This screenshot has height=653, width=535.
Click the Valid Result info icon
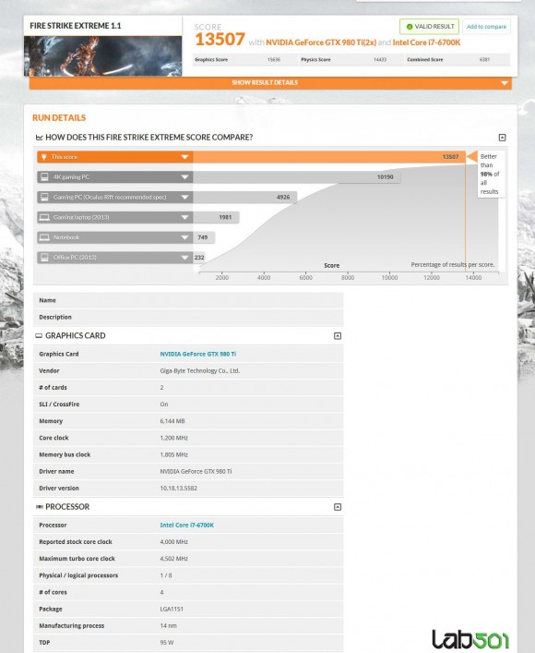point(410,27)
